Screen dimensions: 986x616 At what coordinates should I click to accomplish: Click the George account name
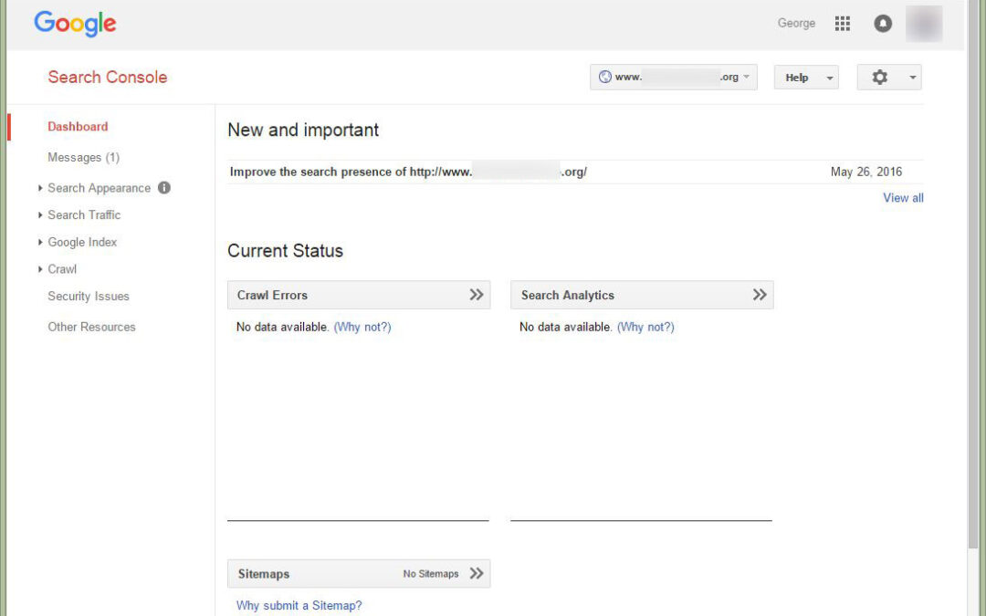pos(796,23)
